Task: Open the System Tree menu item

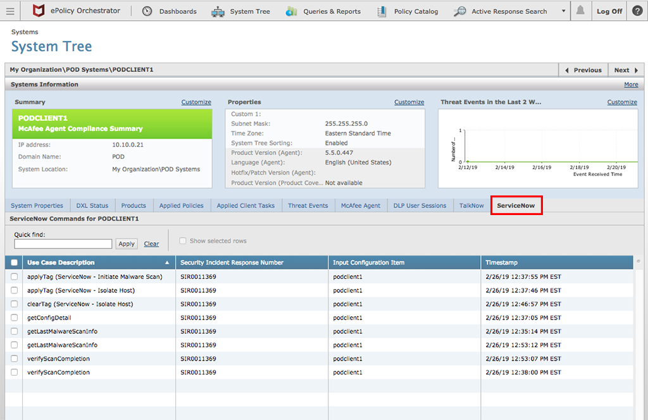Action: 249,11
